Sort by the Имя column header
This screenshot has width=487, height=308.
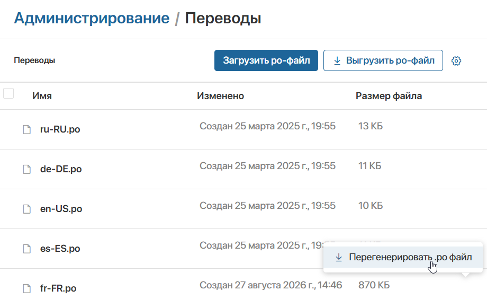[x=42, y=96]
